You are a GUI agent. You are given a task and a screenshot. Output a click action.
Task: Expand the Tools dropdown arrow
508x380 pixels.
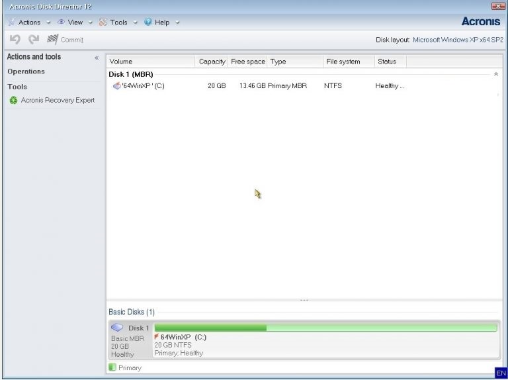(136, 23)
